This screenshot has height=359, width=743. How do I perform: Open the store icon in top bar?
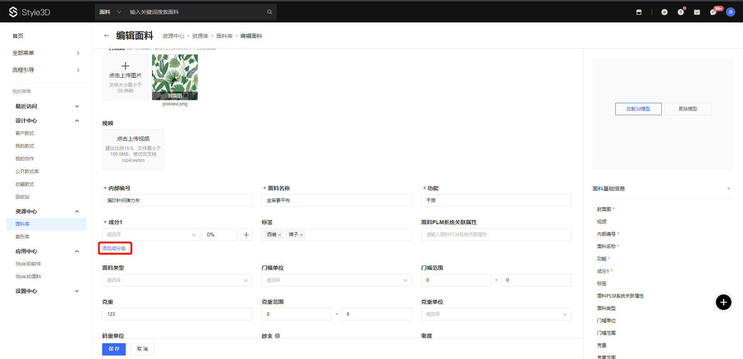(639, 12)
